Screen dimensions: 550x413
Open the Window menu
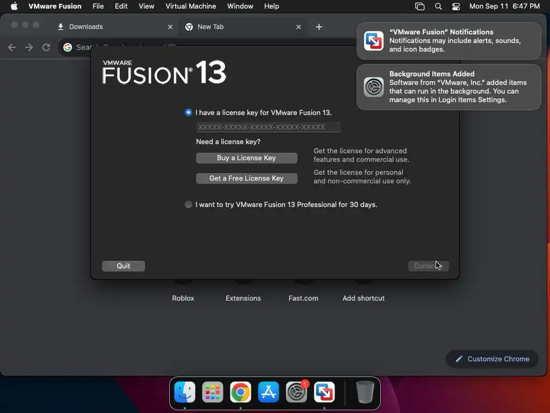240,6
